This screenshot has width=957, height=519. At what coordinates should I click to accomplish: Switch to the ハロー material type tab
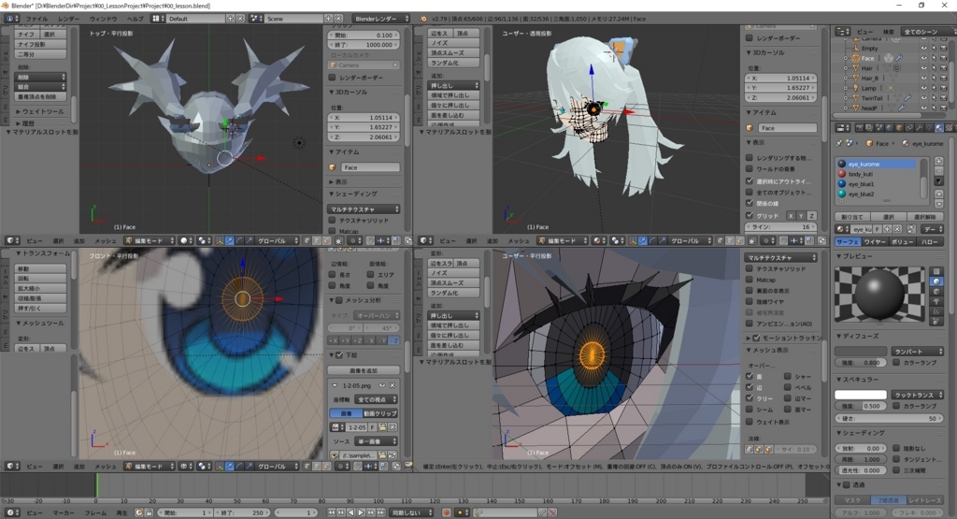930,242
